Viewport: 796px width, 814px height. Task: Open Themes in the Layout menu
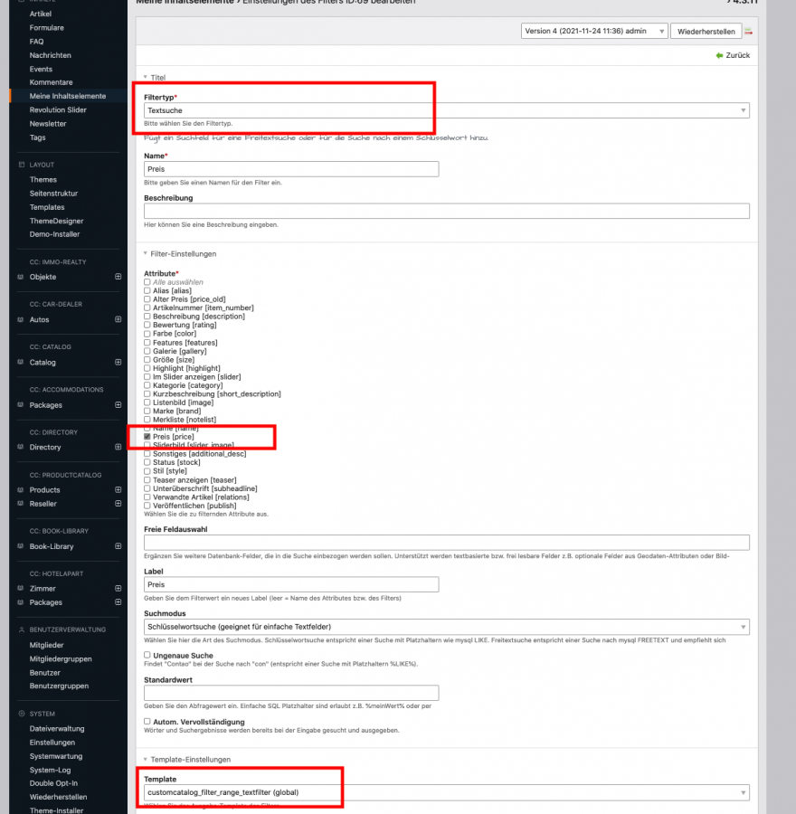pos(43,179)
